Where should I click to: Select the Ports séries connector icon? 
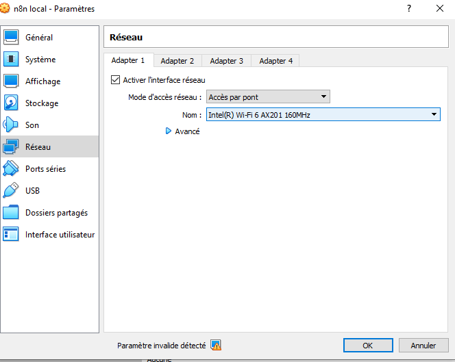[12, 169]
